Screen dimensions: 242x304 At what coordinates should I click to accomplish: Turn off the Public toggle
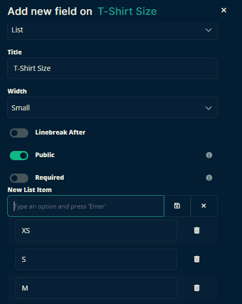19,156
